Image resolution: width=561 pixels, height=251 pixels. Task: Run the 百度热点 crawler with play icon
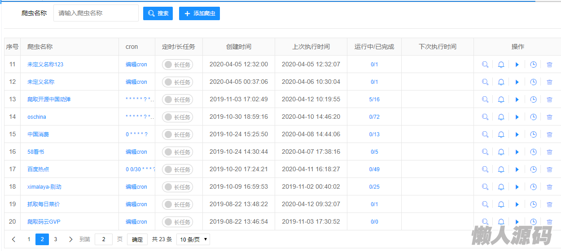[517, 169]
